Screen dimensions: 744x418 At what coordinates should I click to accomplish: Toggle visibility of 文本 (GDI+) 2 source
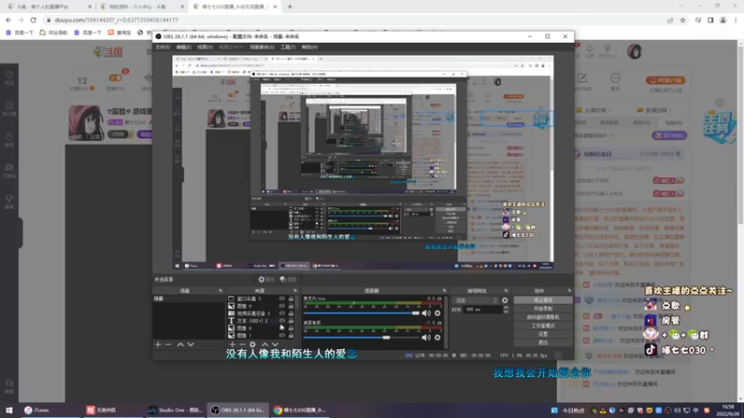coord(282,320)
